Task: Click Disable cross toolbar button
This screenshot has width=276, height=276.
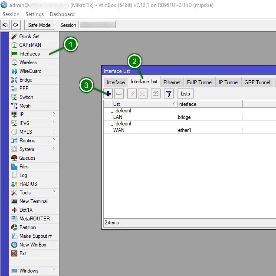Action: click(x=143, y=94)
